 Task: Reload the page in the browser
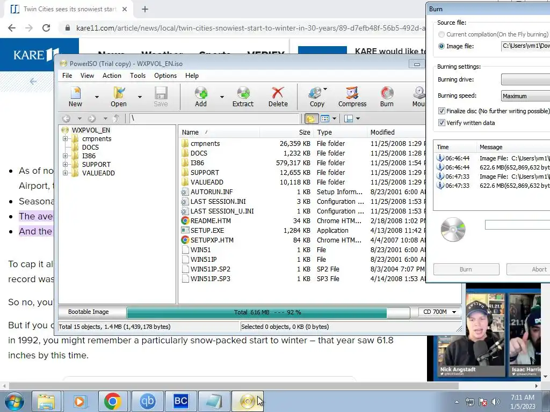[x=46, y=28]
